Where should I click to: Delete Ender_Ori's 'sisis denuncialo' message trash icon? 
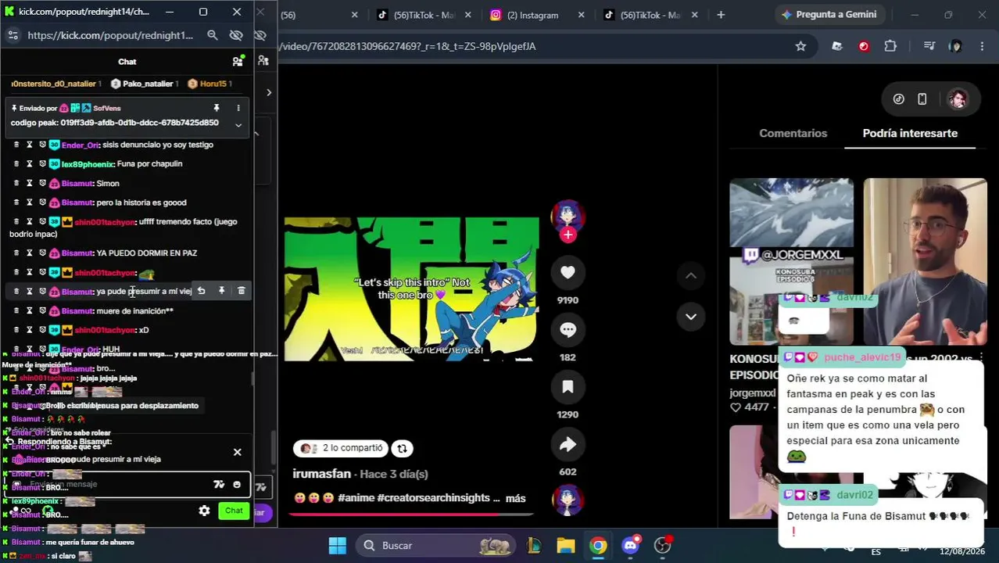pyautogui.click(x=16, y=145)
